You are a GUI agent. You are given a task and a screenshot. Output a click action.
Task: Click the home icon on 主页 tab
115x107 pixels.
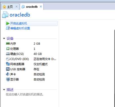4,7
